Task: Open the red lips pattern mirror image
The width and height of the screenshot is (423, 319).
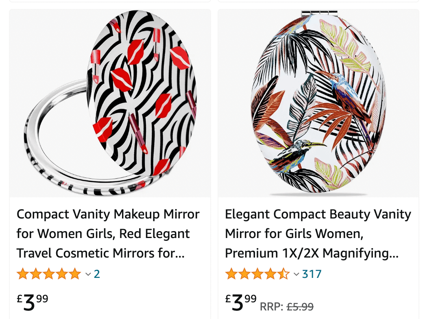Action: coord(110,103)
